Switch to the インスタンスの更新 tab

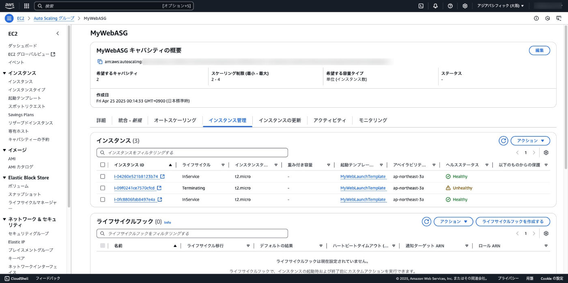pos(280,120)
